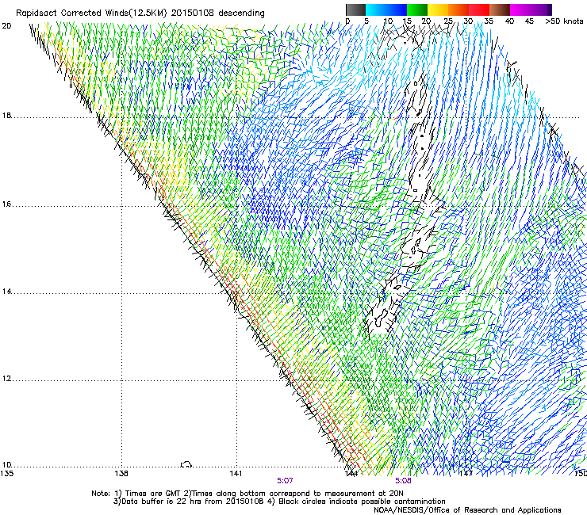The width and height of the screenshot is (587, 515).
Task: Click the note line '3)Data buffer is 22 hrs'
Action: click(279, 502)
